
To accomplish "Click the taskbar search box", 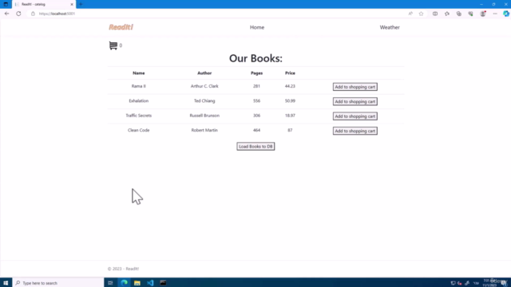I will click(58, 283).
